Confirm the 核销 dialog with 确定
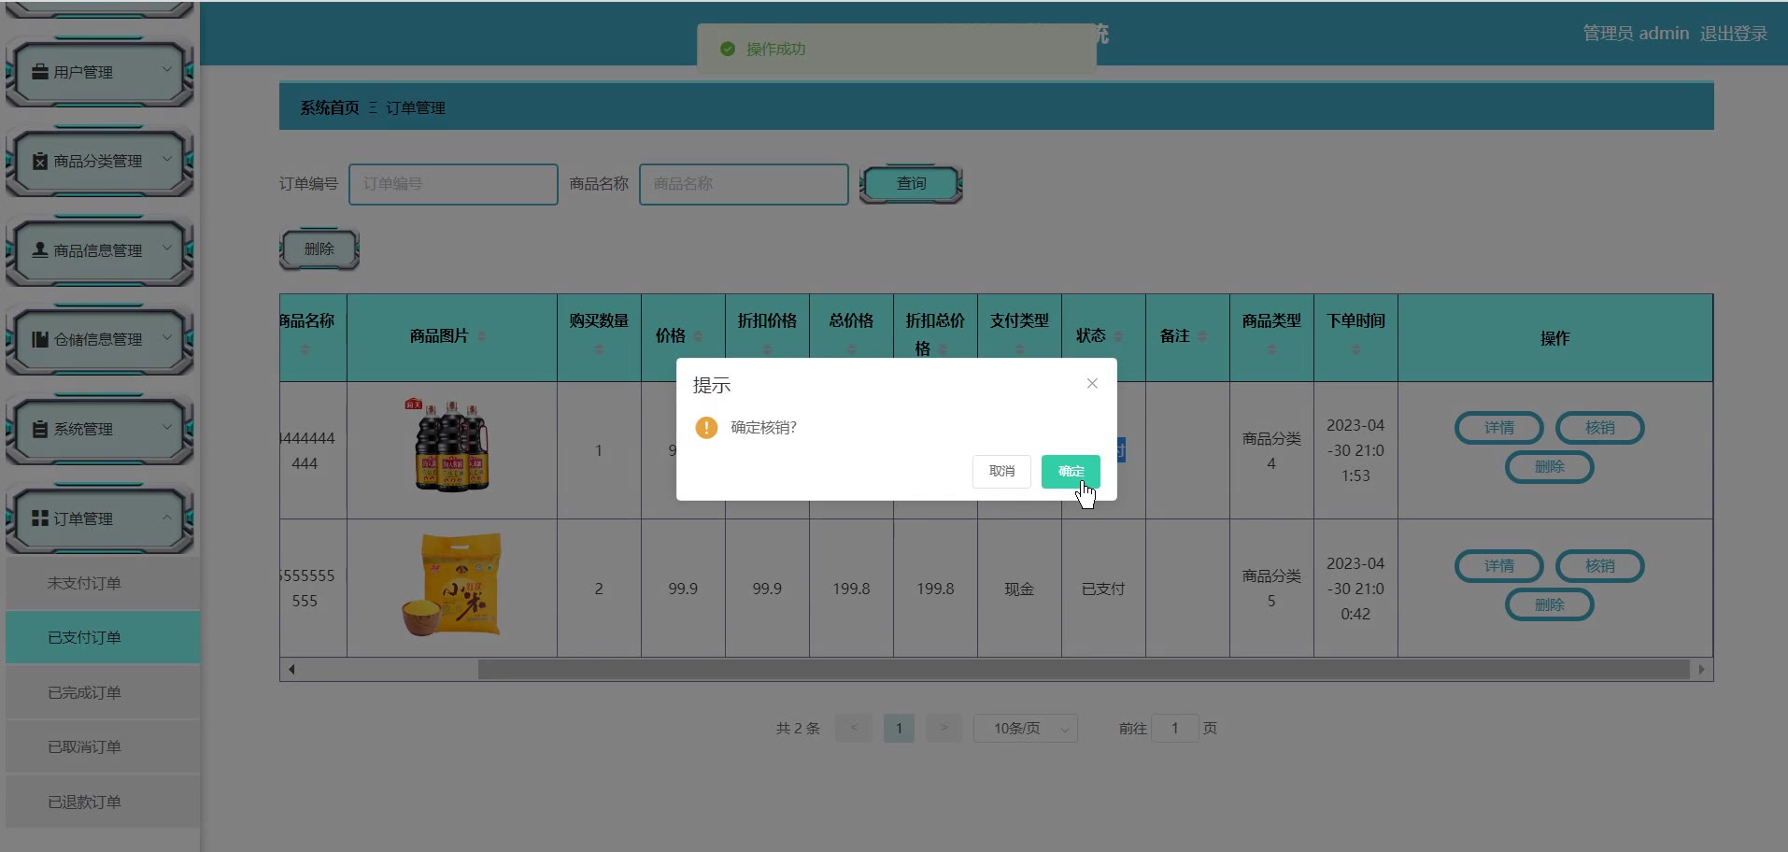 1071,472
